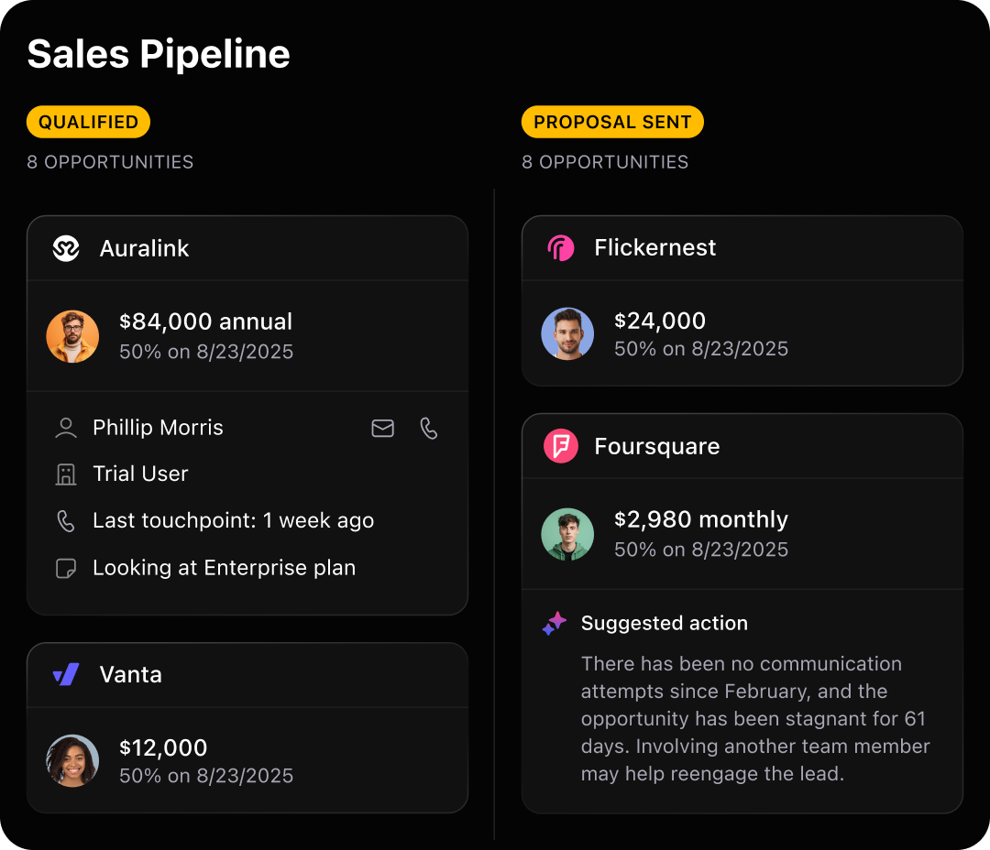
Task: Click Looking at Enterprise plan note
Action: pyautogui.click(x=225, y=568)
